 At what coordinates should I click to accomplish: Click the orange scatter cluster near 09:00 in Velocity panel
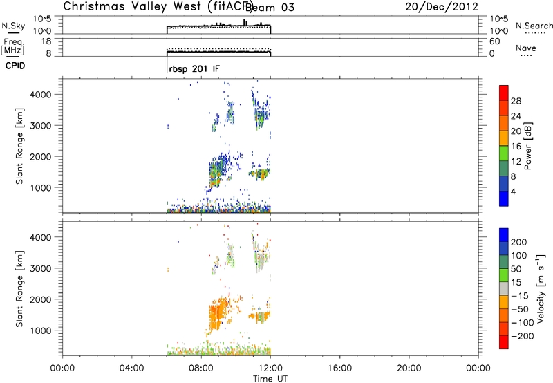tap(218, 314)
